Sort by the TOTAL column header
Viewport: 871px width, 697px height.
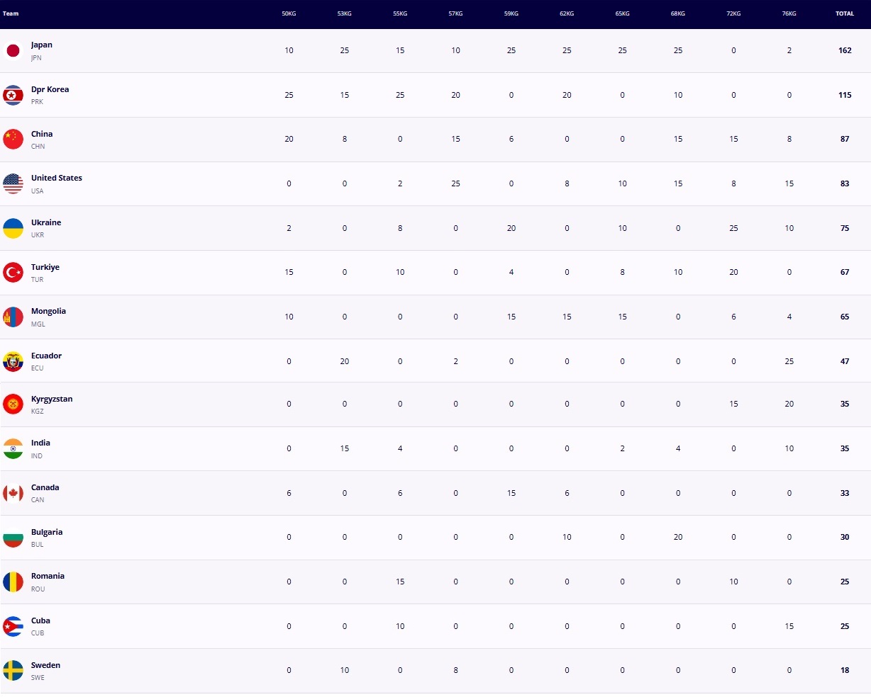point(844,13)
